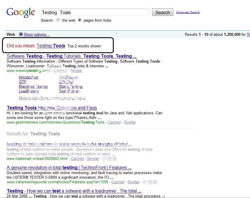Open the Advanced Search link
This screenshot has width=250, height=198.
pos(188,12)
